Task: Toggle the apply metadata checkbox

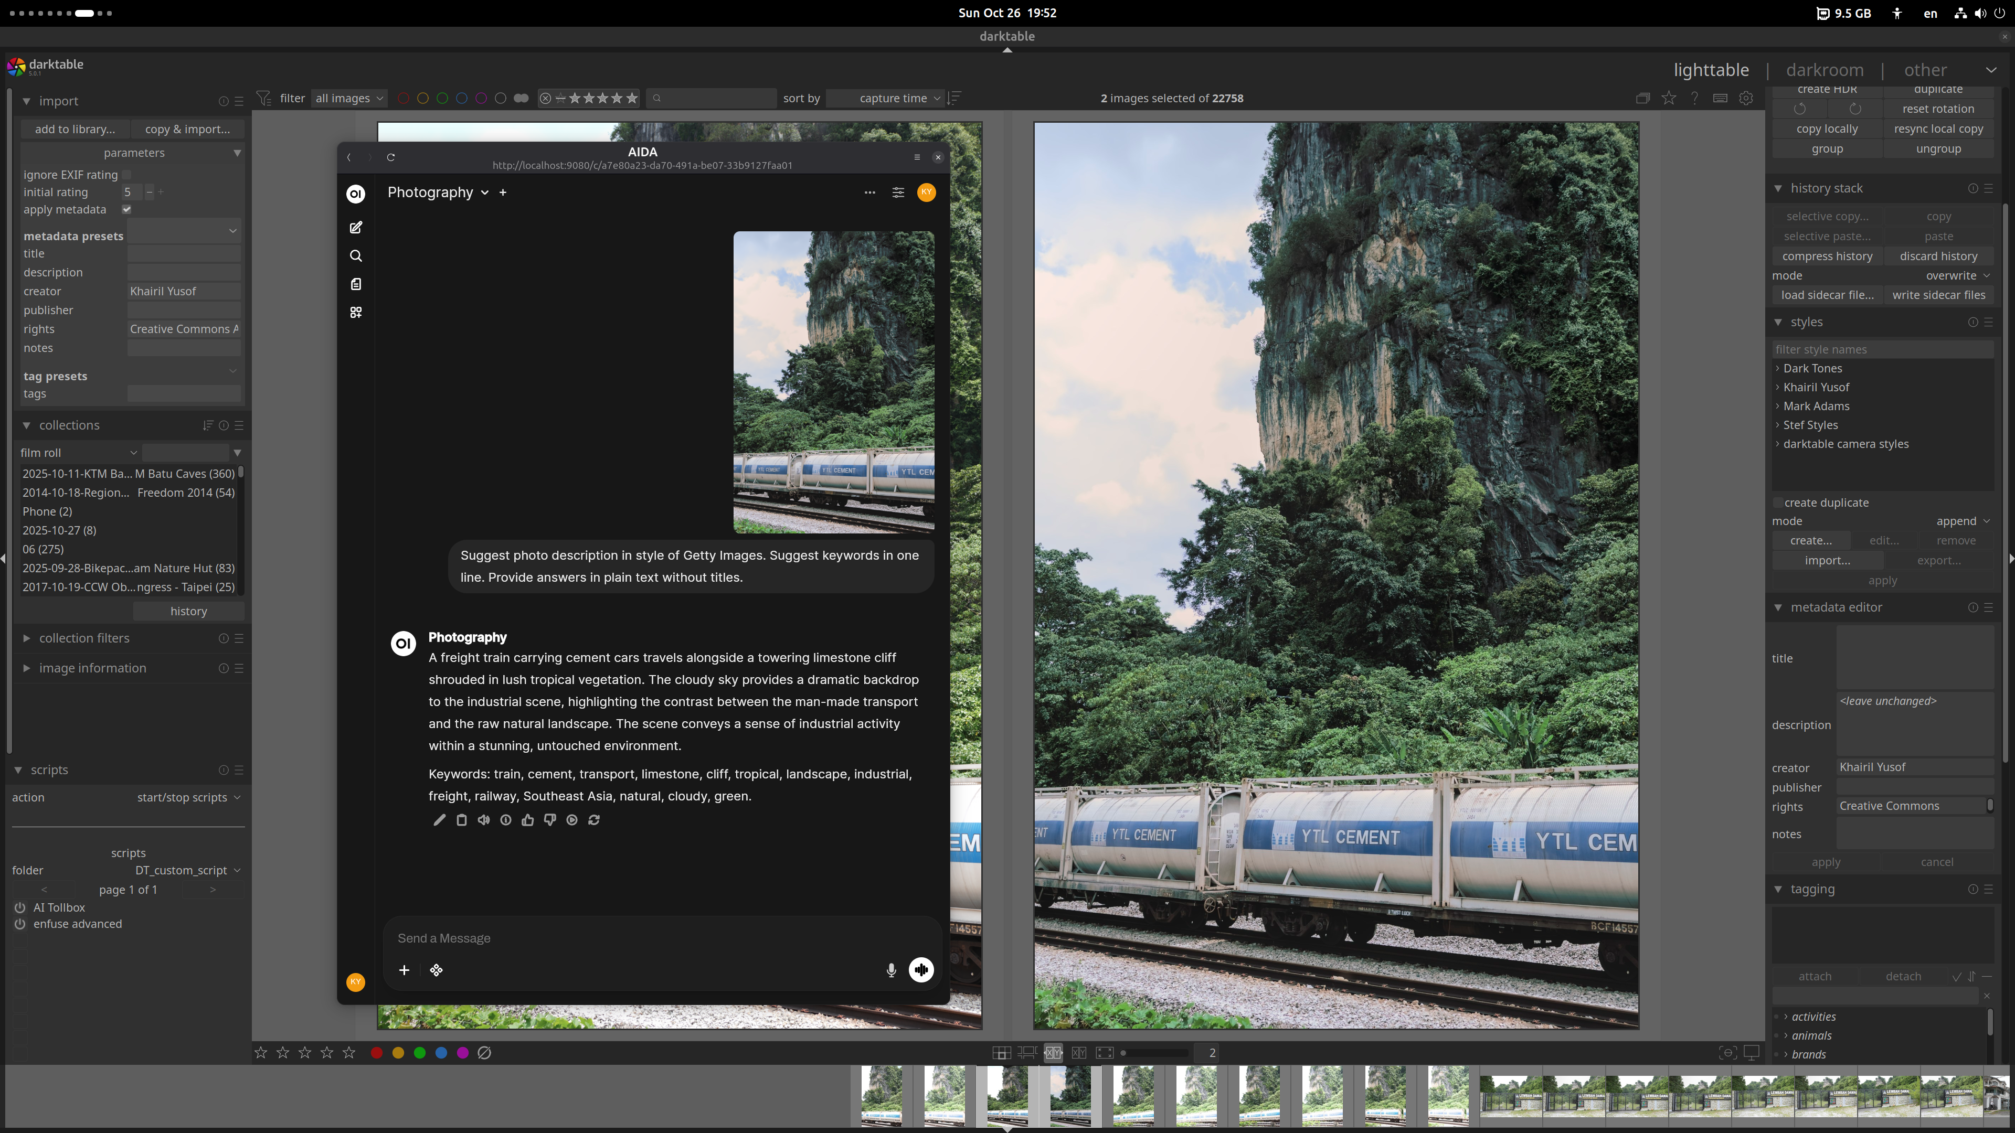Action: click(126, 210)
